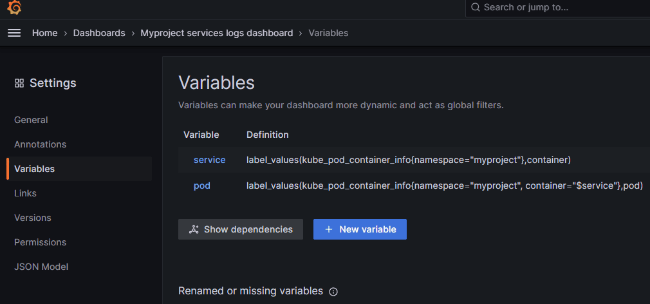650x304 pixels.
Task: Click the Dashboards breadcrumb link
Action: click(99, 33)
